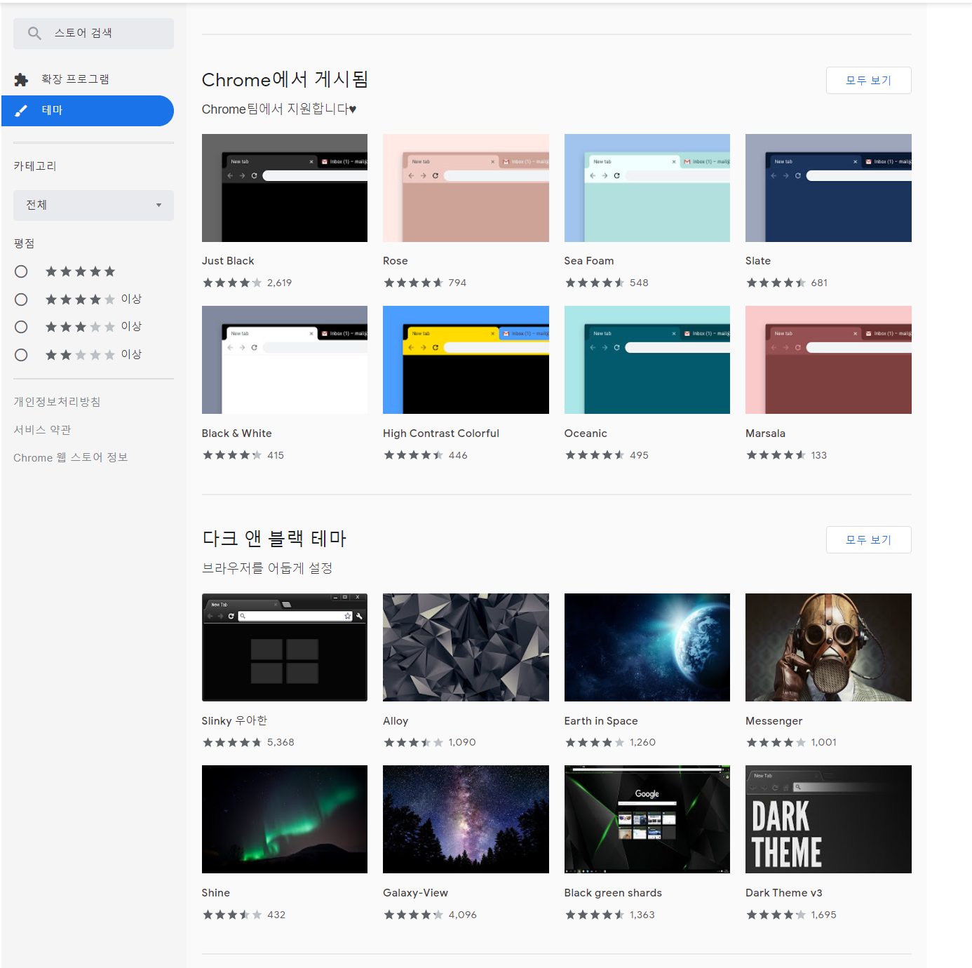Viewport: 972px width, 968px height.
Task: Open the Slinky 우아한 theme thumbnail
Action: (x=285, y=647)
